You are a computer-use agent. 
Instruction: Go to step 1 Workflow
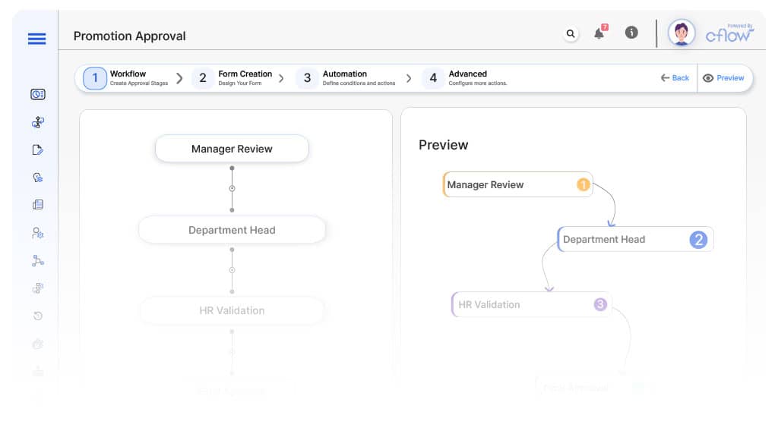click(126, 78)
